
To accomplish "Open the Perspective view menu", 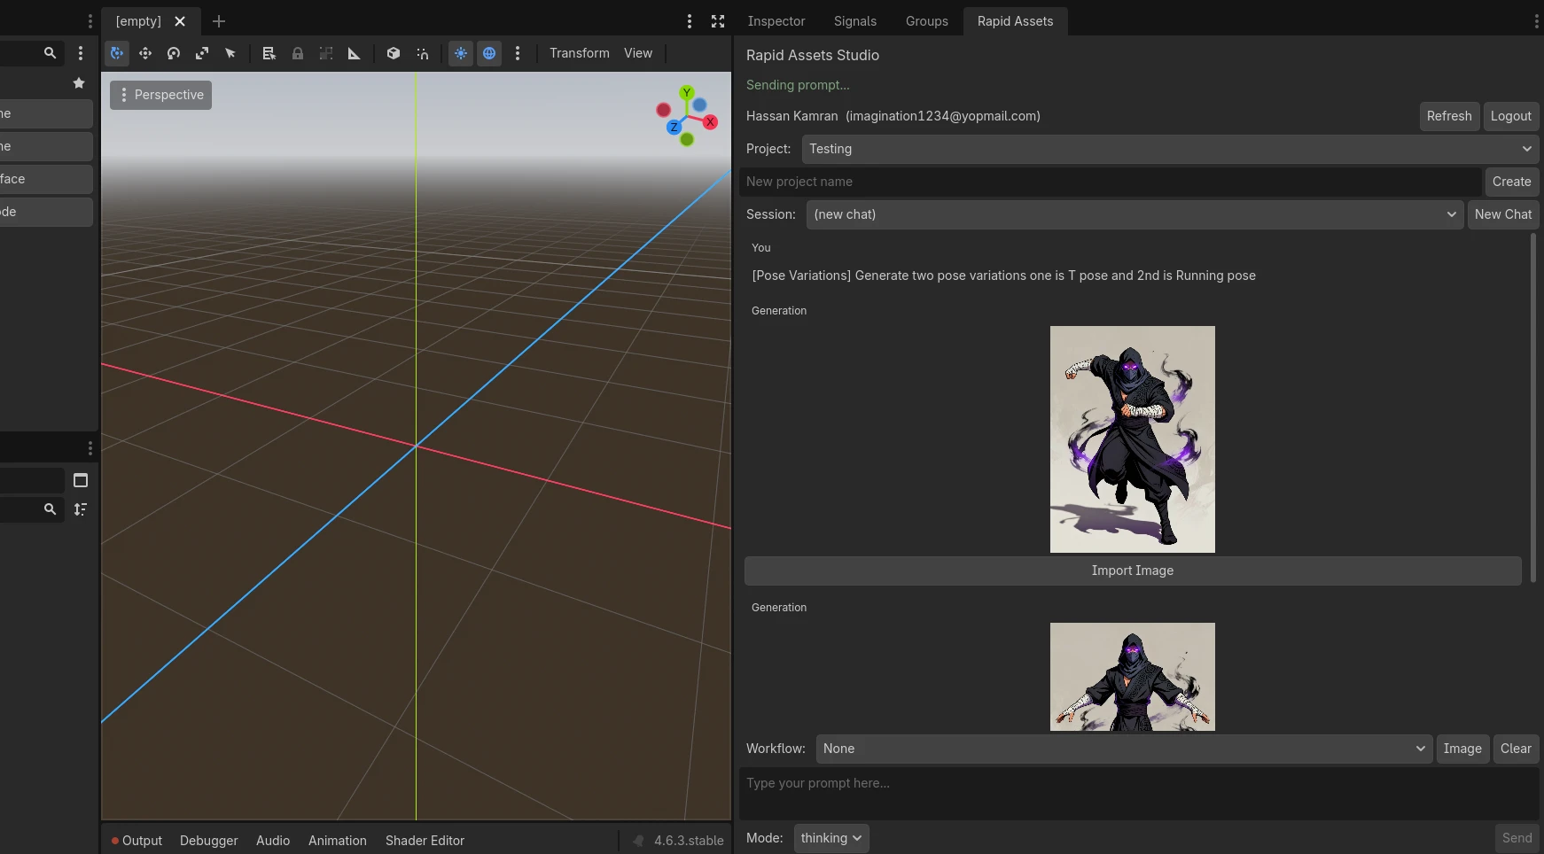I will 160,95.
